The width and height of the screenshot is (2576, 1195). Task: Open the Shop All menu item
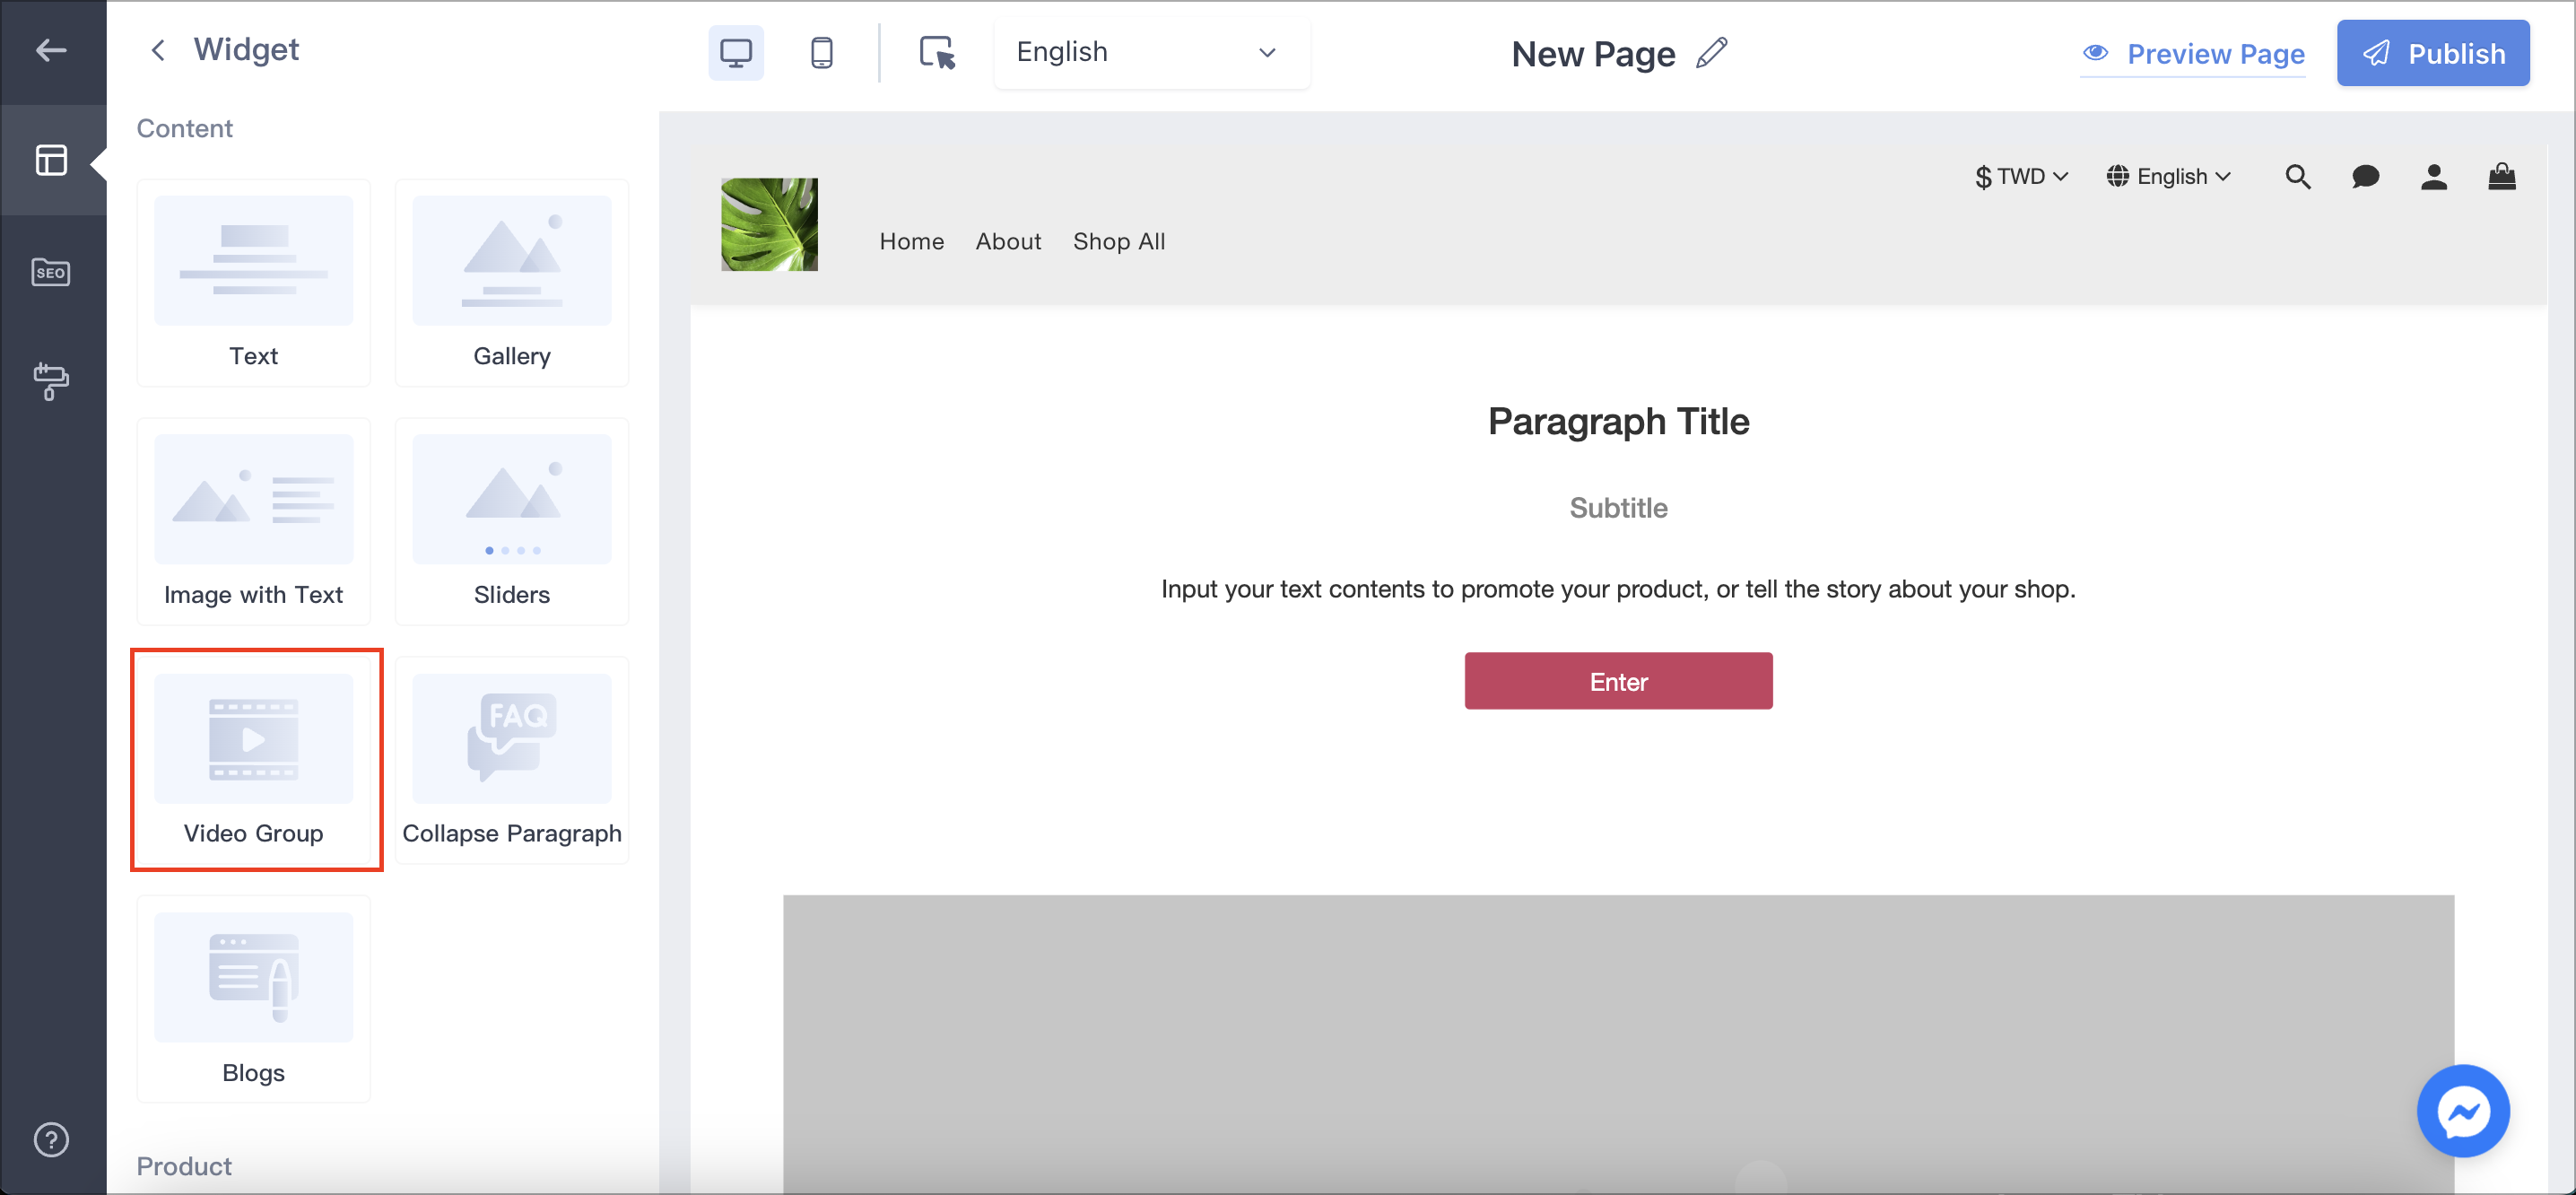[1118, 241]
